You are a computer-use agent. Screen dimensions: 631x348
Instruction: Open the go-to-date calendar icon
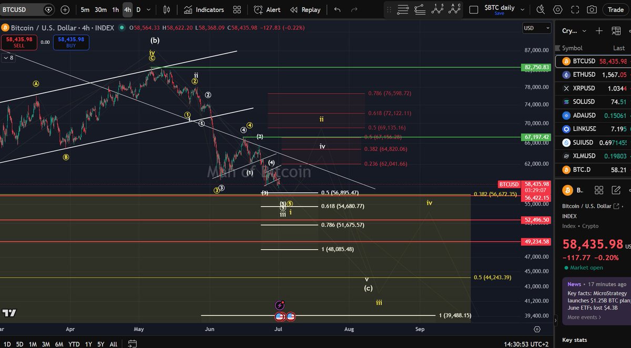coord(133,344)
